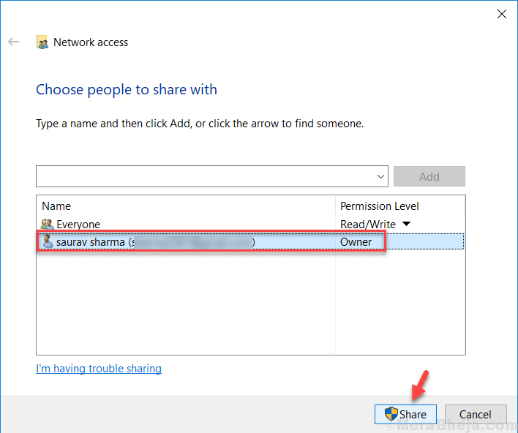The height and width of the screenshot is (433, 518).
Task: Open the Read/Write permission dropdown for Everyone
Action: tap(406, 224)
